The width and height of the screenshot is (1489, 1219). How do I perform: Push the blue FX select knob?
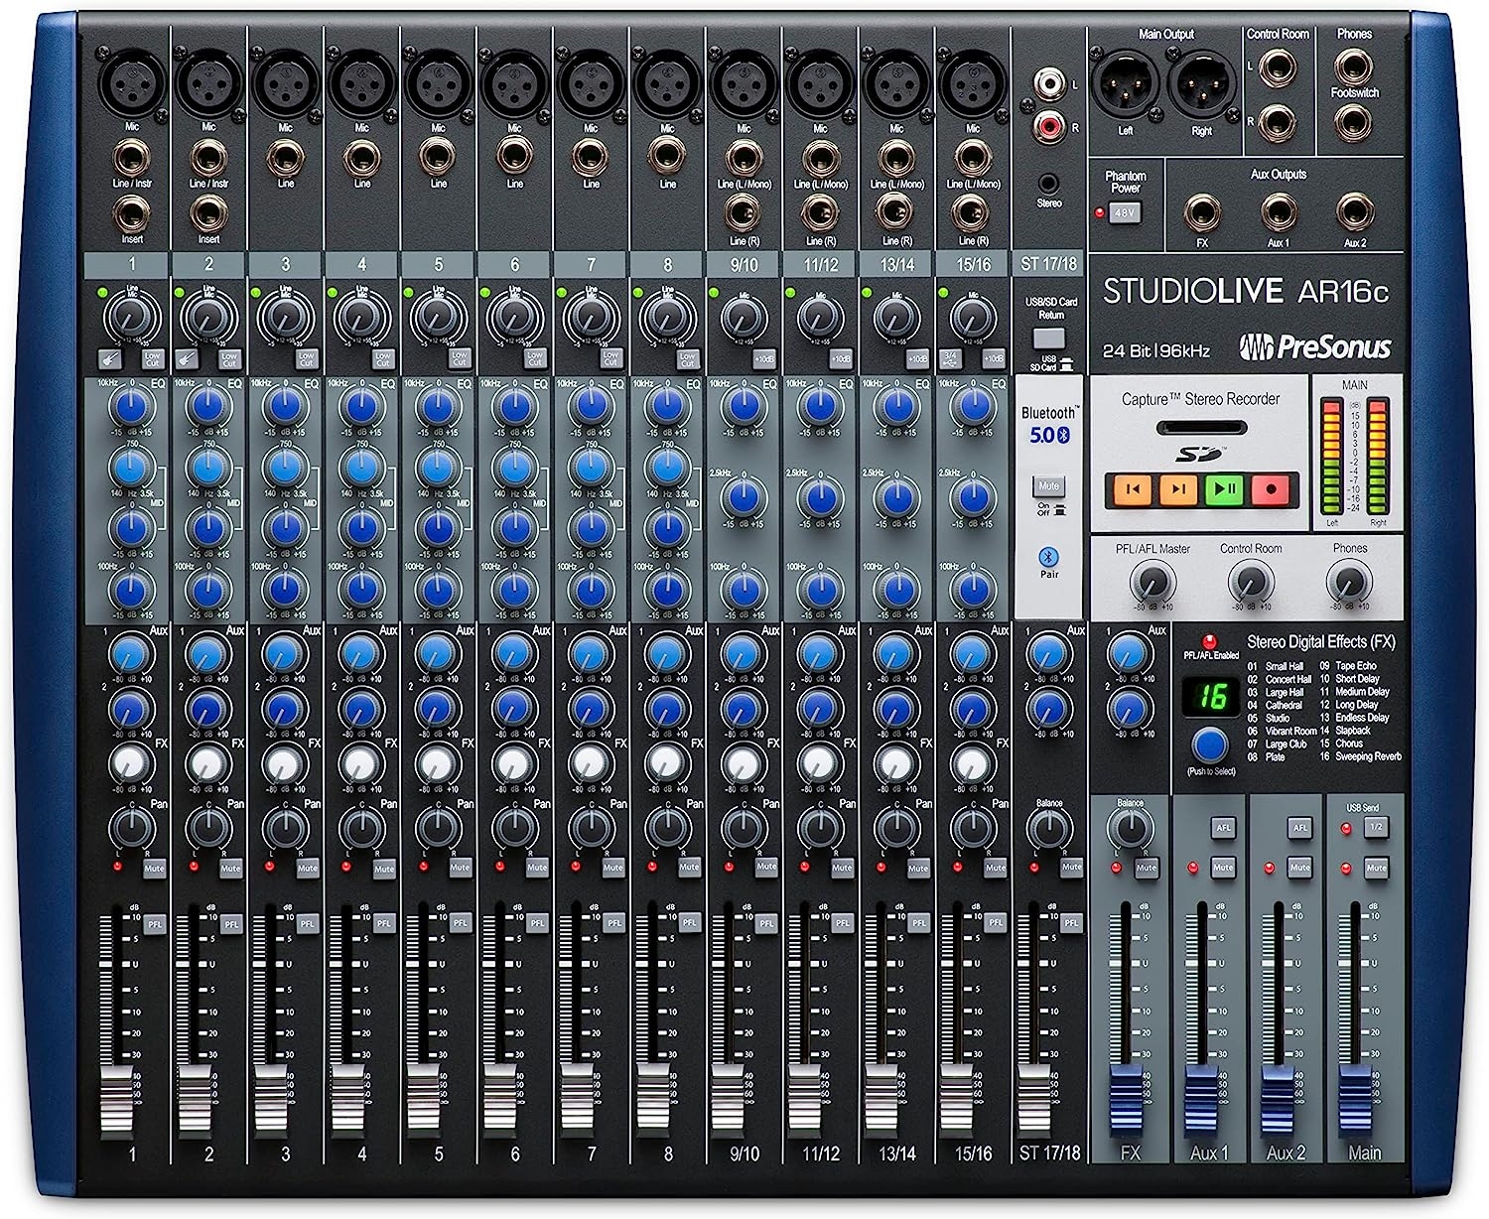click(1210, 745)
